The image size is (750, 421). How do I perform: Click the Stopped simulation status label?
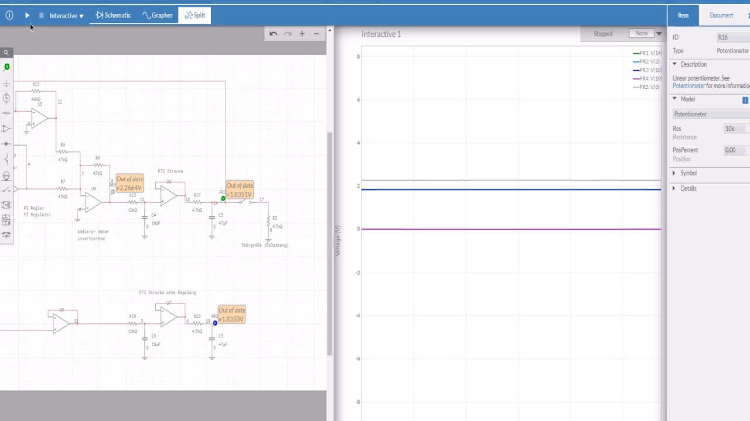[x=603, y=34]
